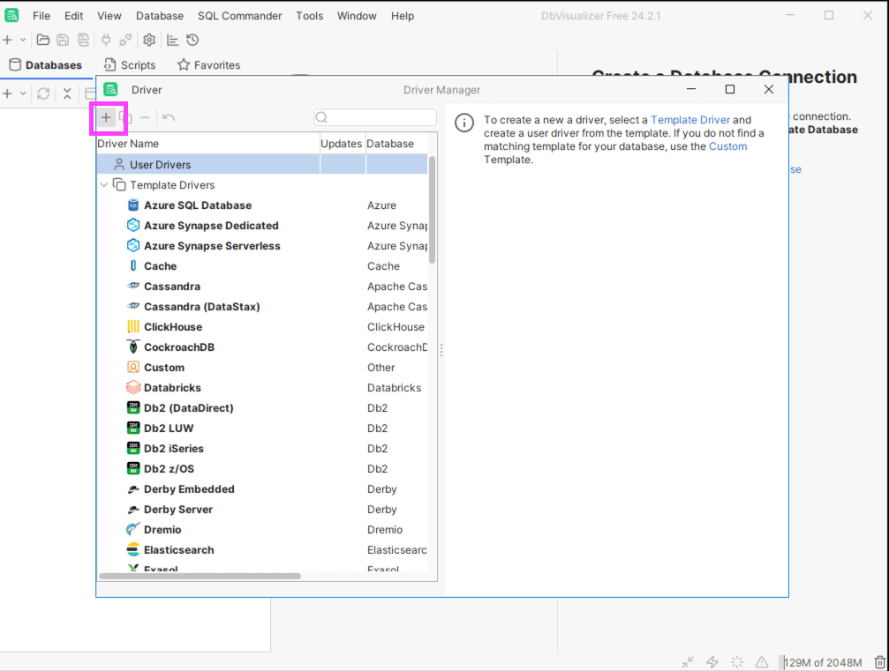This screenshot has height=671, width=889.
Task: Open the dropdown arrow beside the main toolbar plus
Action: 23,40
